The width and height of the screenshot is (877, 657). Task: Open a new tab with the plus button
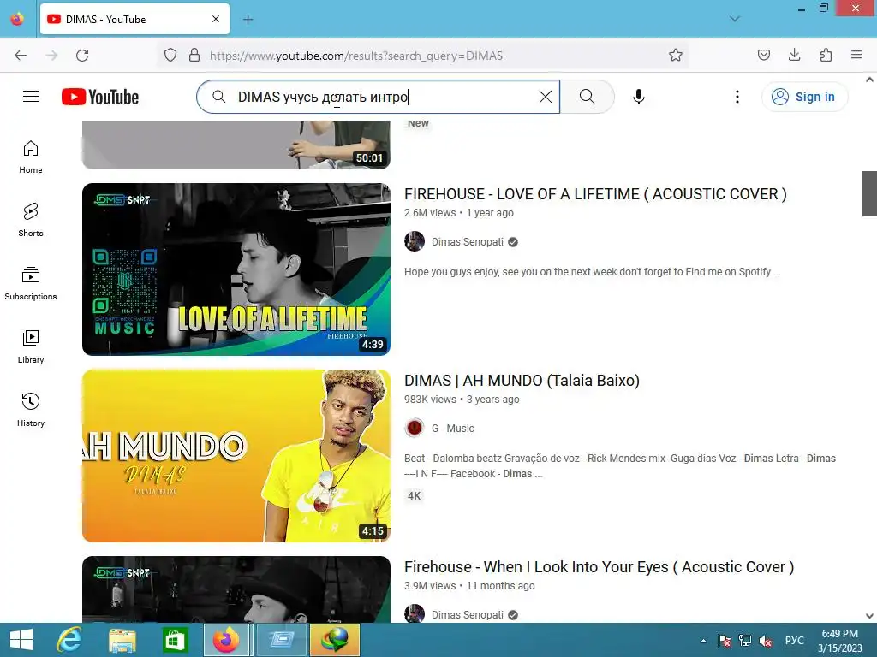[248, 20]
